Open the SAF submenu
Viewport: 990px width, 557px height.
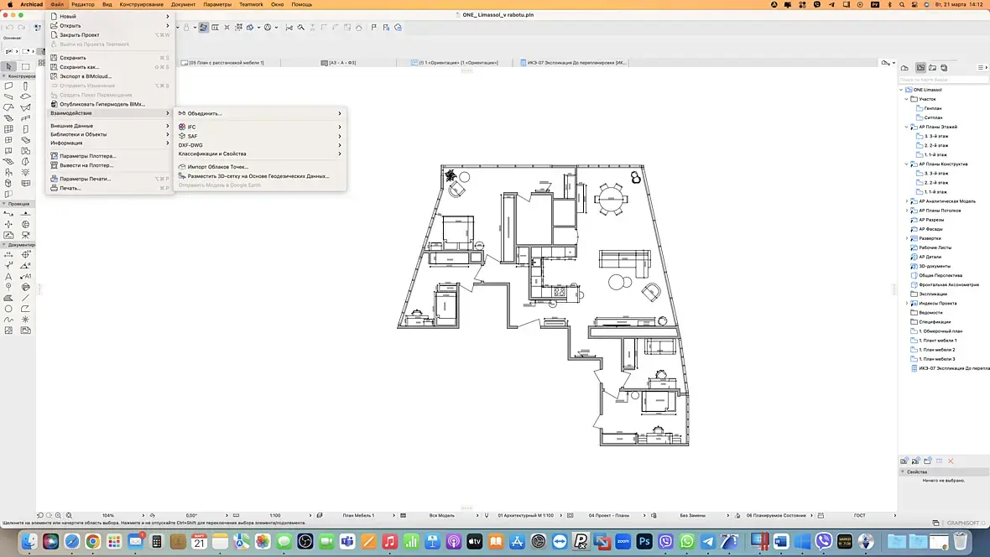point(259,136)
